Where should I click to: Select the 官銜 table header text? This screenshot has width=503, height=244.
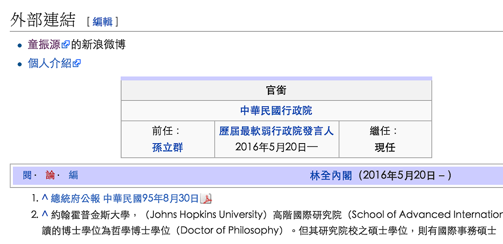tap(276, 90)
